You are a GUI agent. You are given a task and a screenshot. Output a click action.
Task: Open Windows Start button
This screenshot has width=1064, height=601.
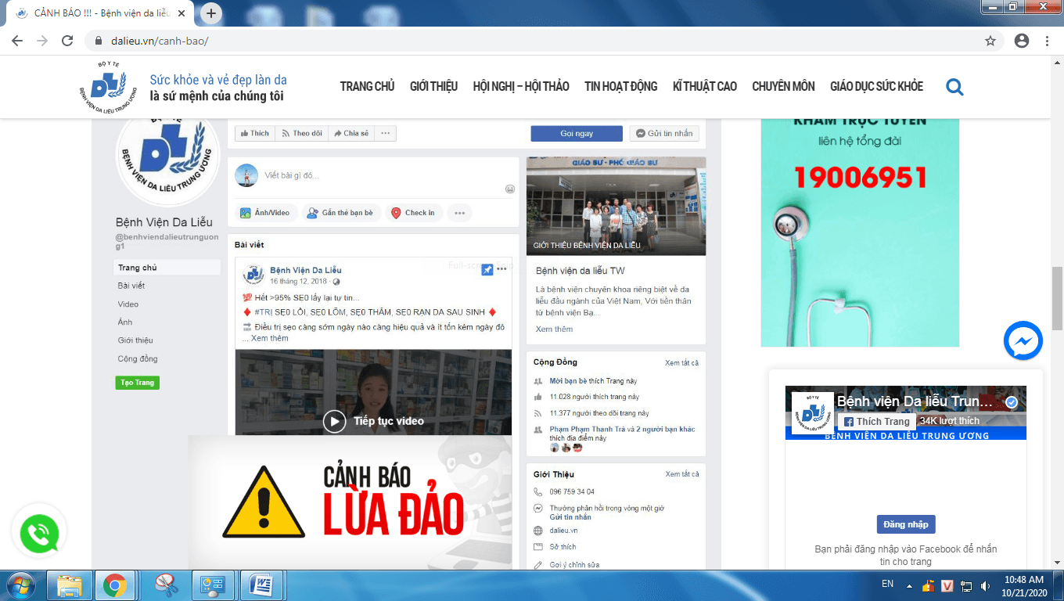pos(20,585)
